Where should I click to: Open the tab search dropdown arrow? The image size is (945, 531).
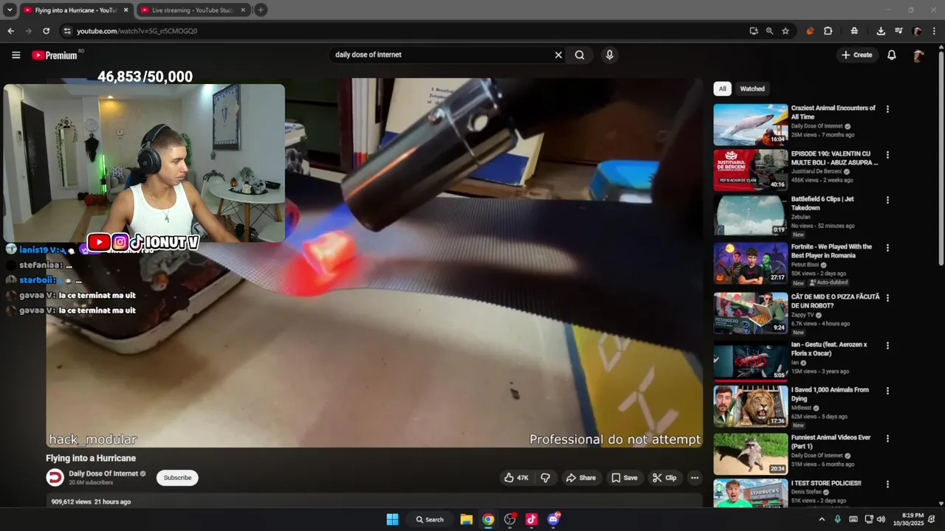pyautogui.click(x=10, y=10)
